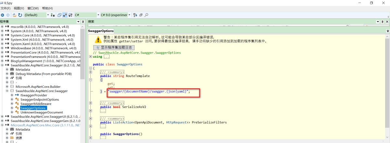The height and width of the screenshot is (143, 390).
Task: Select PresentationCore assembly in tree
Action: (x=45, y=52)
